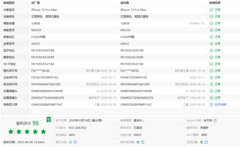Click activation status 已激活
Image resolution: width=240 pixels, height=147 pixels.
pyautogui.click(x=138, y=128)
